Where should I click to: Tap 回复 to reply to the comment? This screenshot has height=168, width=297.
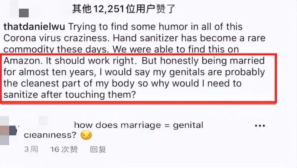point(98,149)
